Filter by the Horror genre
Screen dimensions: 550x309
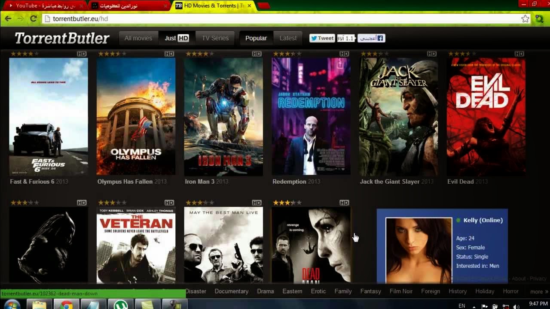pos(511,291)
